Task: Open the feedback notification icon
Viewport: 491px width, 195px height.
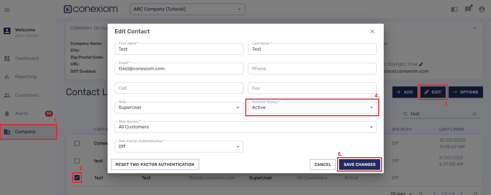Action: tap(468, 9)
